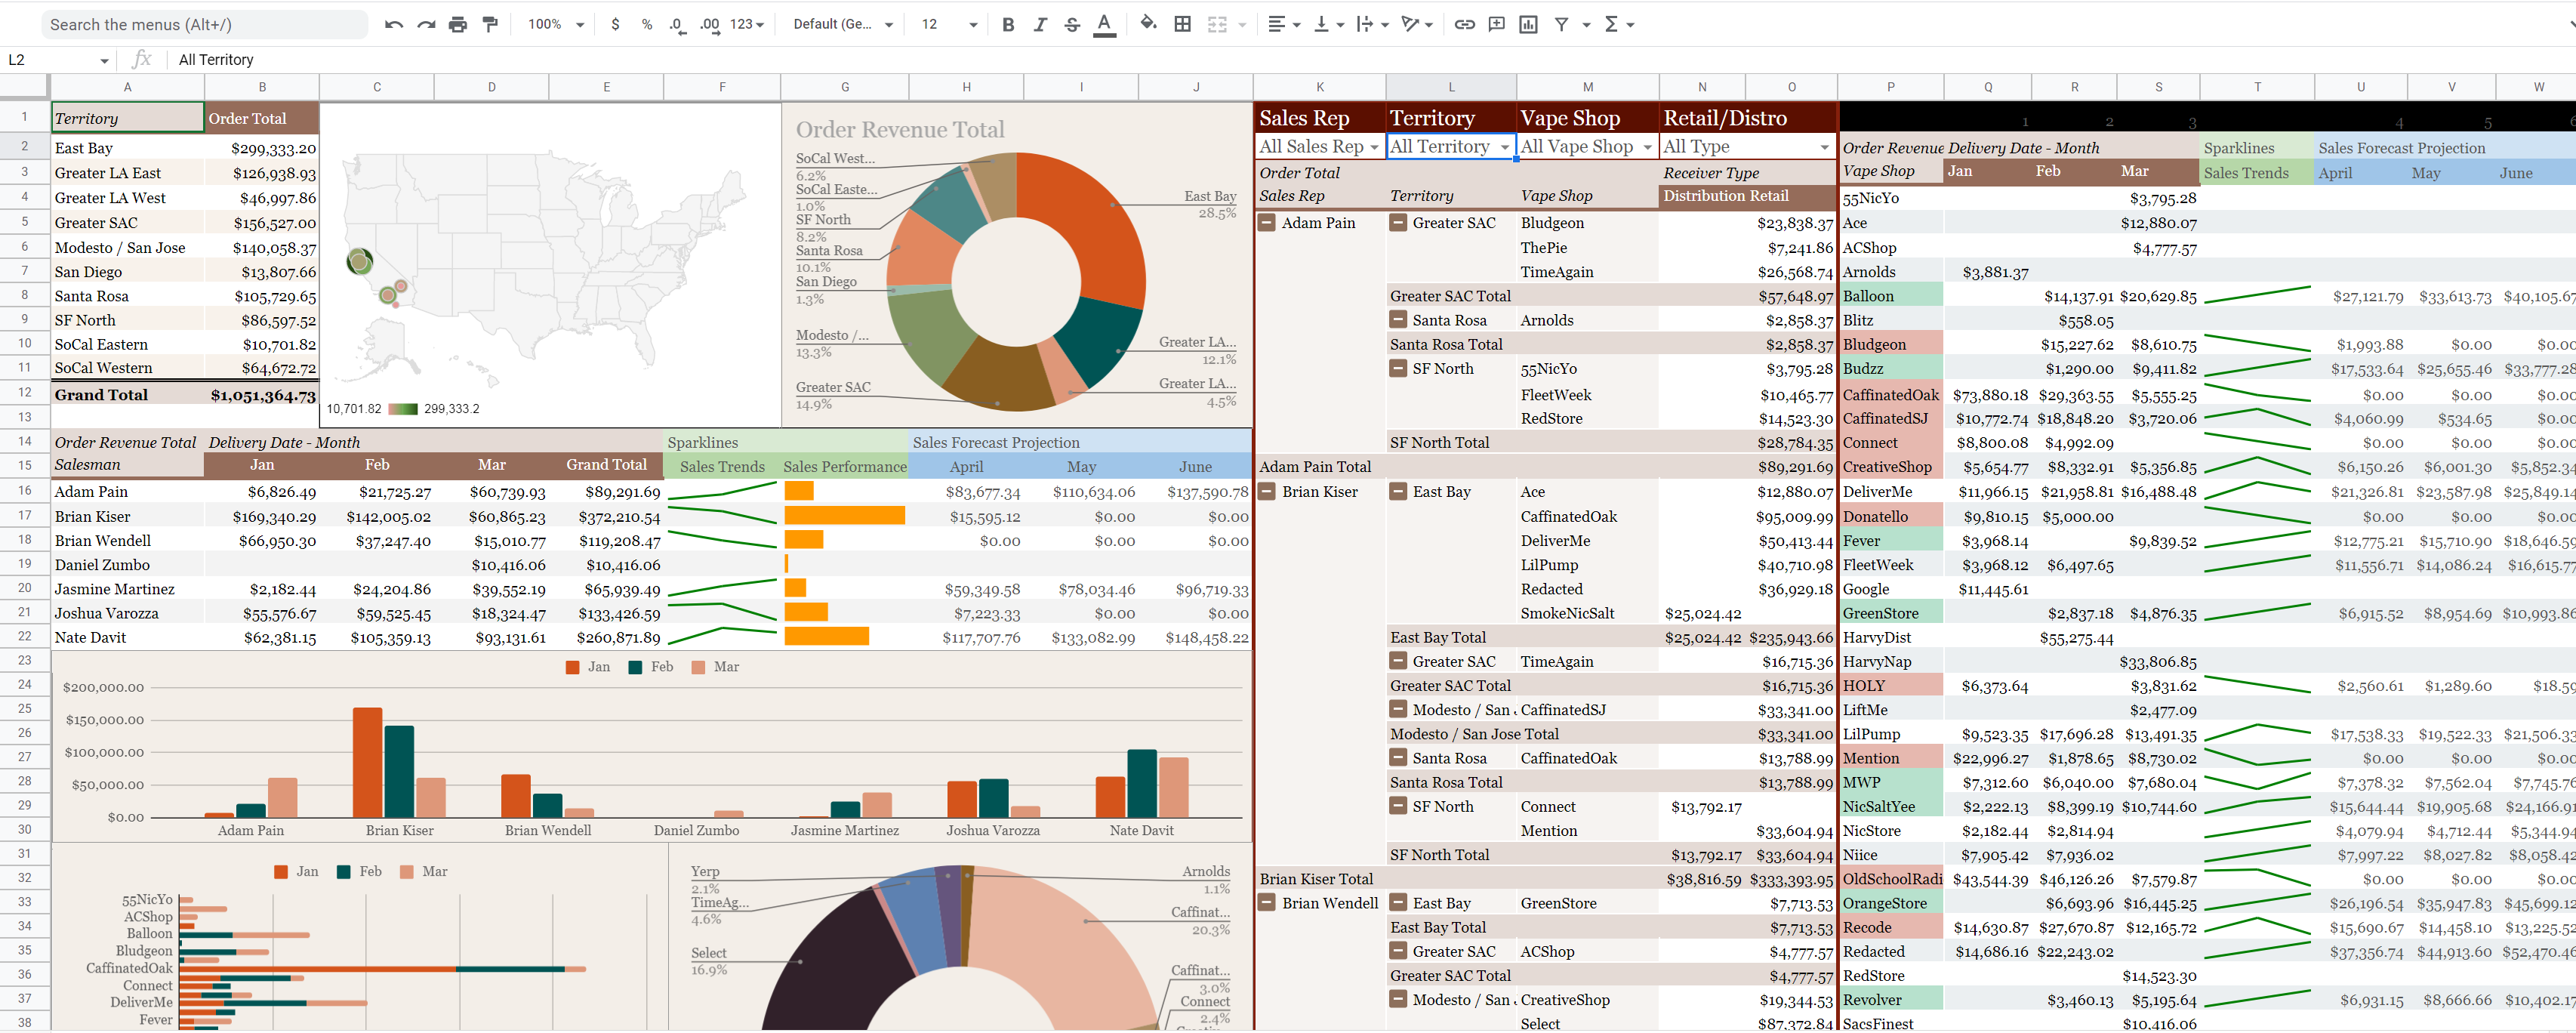Screen dimensions: 2576x1033
Task: Collapse the Adam Pain pivot group
Action: 1267,223
